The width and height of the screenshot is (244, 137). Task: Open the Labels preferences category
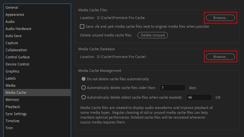tap(11, 78)
